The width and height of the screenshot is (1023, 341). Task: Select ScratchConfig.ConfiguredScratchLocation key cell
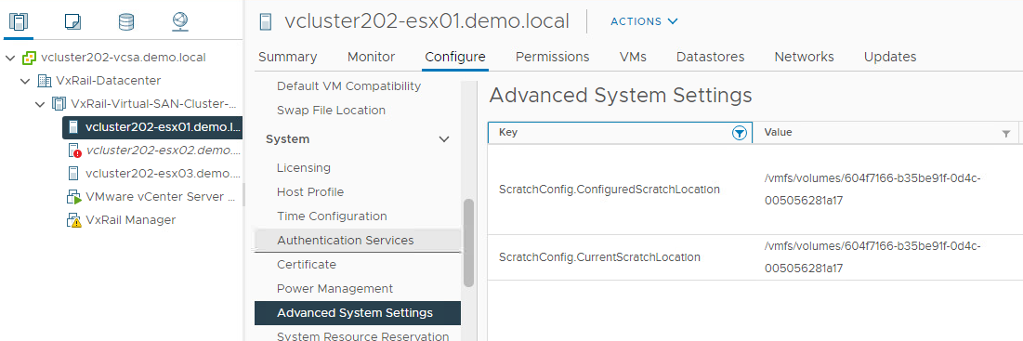click(x=610, y=190)
